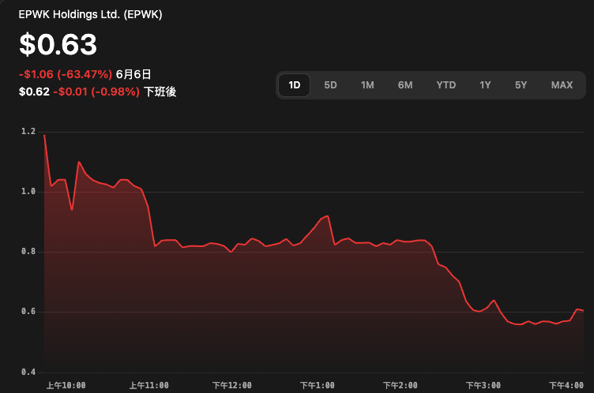Switch to YTD chart view

[445, 85]
